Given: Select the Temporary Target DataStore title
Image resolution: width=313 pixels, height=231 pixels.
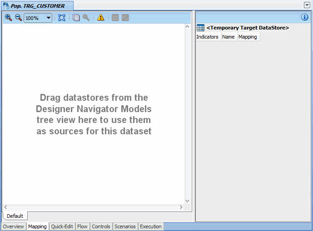Looking at the screenshot, I should tap(248, 28).
